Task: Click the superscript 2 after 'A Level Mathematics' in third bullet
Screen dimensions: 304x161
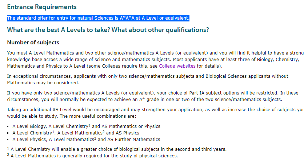Action: pyautogui.click(x=95, y=138)
